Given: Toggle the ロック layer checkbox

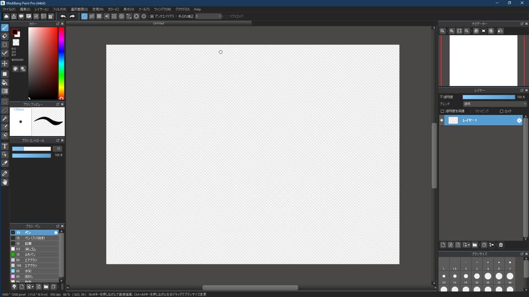Looking at the screenshot, I should 501,111.
